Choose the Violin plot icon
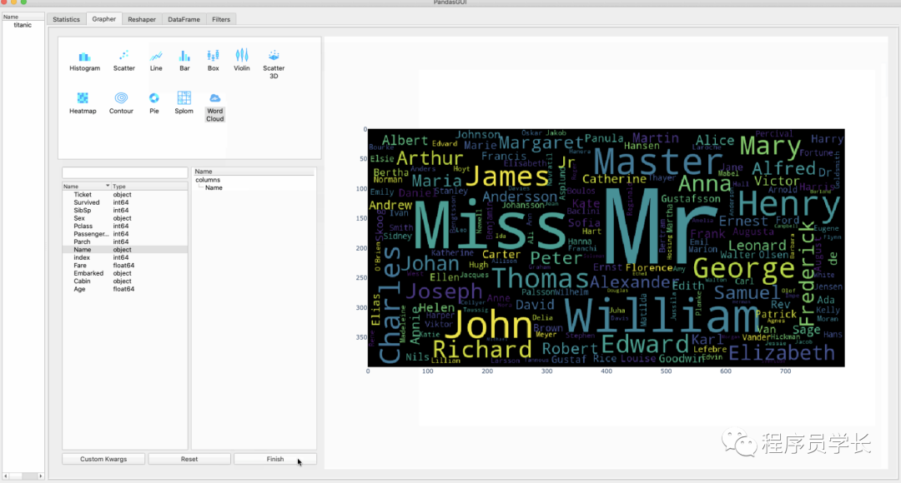The width and height of the screenshot is (901, 483). click(x=241, y=61)
